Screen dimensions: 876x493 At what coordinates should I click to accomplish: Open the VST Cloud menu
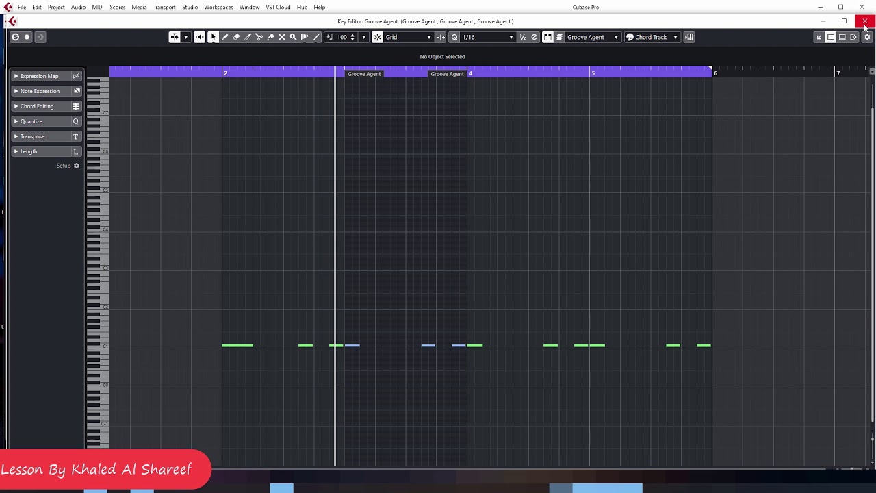pos(278,7)
